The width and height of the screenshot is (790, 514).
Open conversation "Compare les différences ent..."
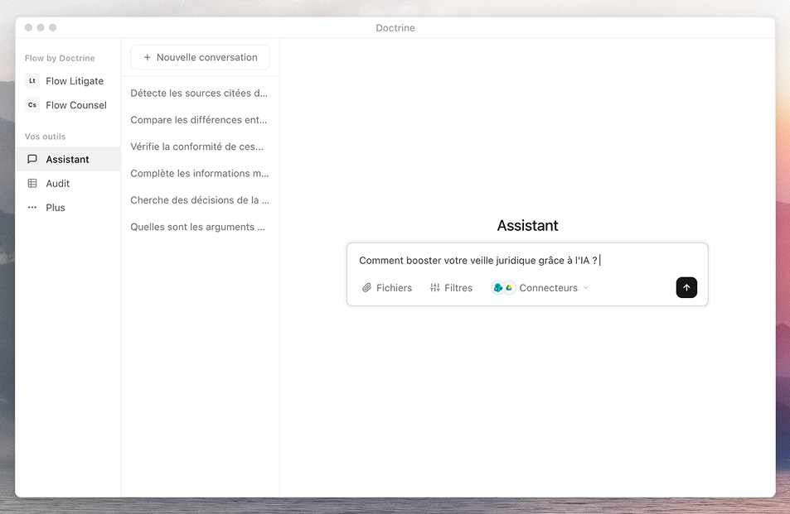pyautogui.click(x=198, y=120)
